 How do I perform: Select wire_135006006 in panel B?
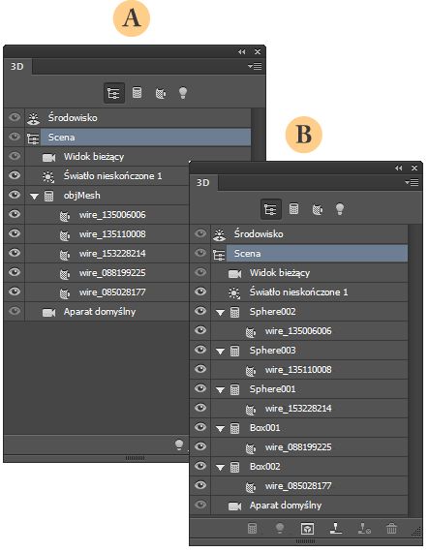click(x=310, y=331)
